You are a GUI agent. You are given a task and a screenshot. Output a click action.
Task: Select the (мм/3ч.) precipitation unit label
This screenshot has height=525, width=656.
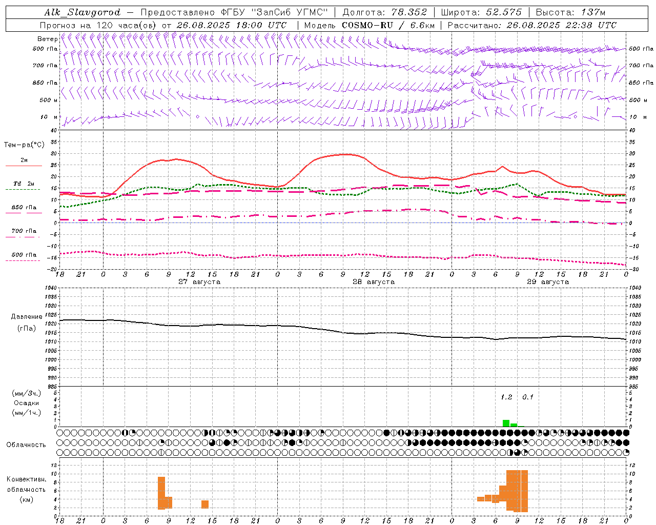[27, 393]
